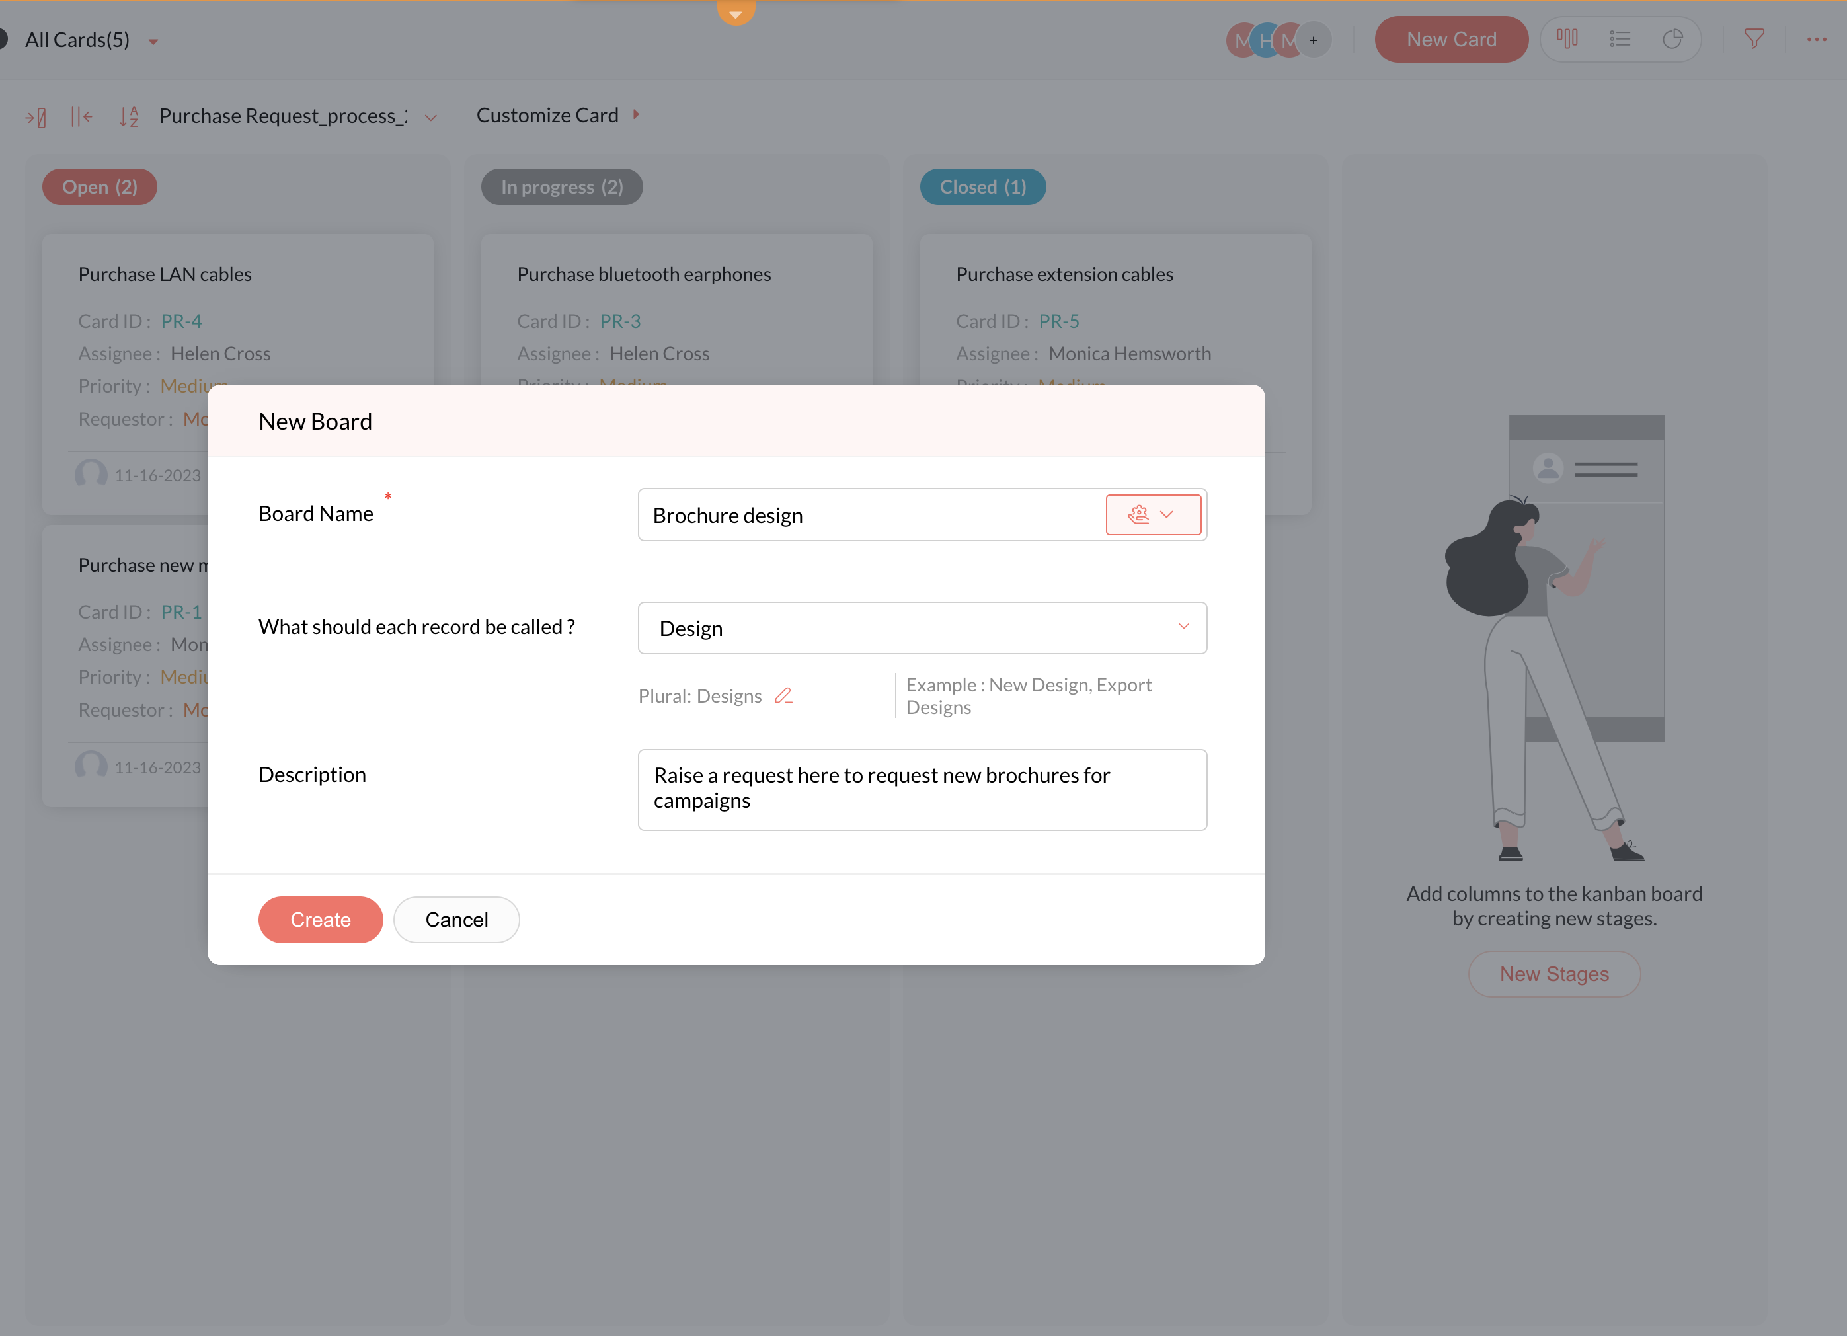The image size is (1847, 1336).
Task: Open the three-dot more options menu
Action: pos(1816,39)
